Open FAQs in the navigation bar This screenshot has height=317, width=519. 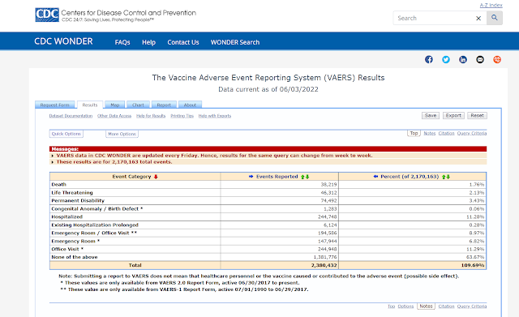[x=122, y=42]
